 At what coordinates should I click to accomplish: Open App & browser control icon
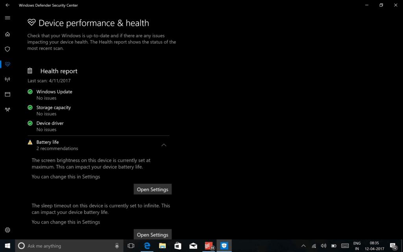(x=7, y=94)
